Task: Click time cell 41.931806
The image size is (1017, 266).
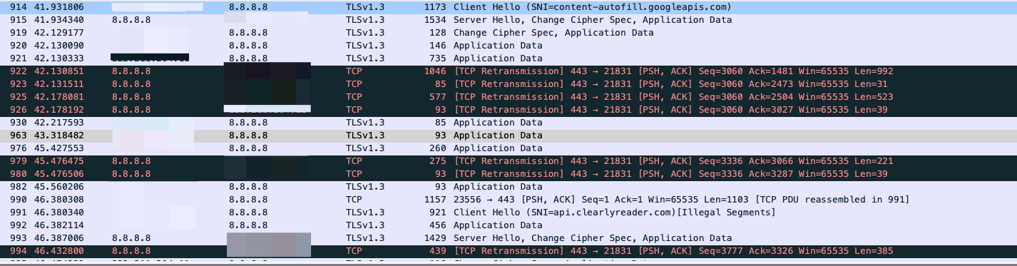Action: pyautogui.click(x=59, y=7)
